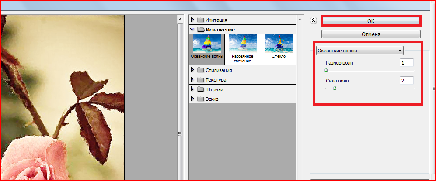Click the OK button
This screenshot has height=181, width=436.
tap(371, 21)
